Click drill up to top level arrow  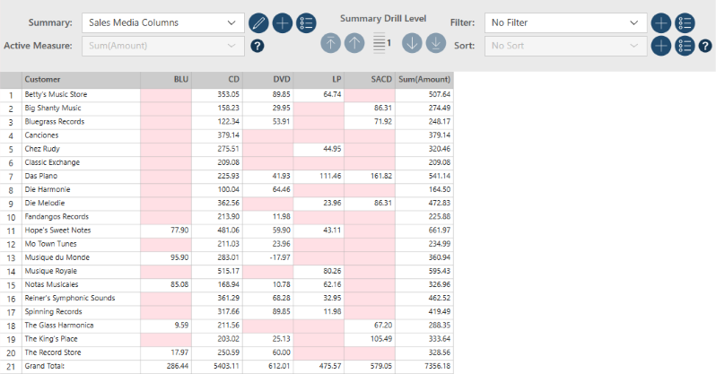click(x=331, y=41)
